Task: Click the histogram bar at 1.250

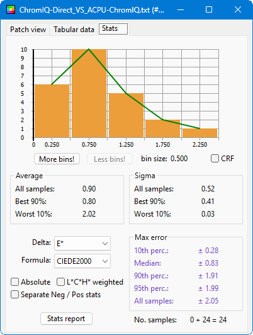Action: (x=126, y=115)
